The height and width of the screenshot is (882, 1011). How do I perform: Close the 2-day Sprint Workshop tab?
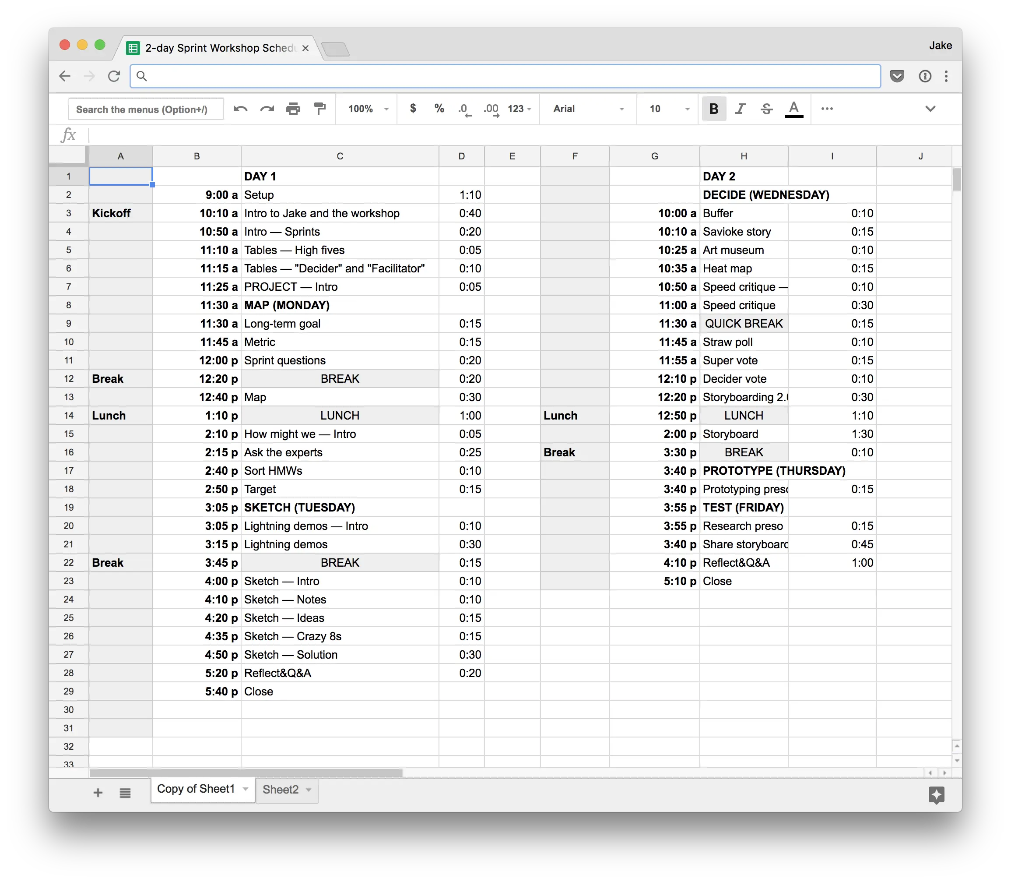305,48
